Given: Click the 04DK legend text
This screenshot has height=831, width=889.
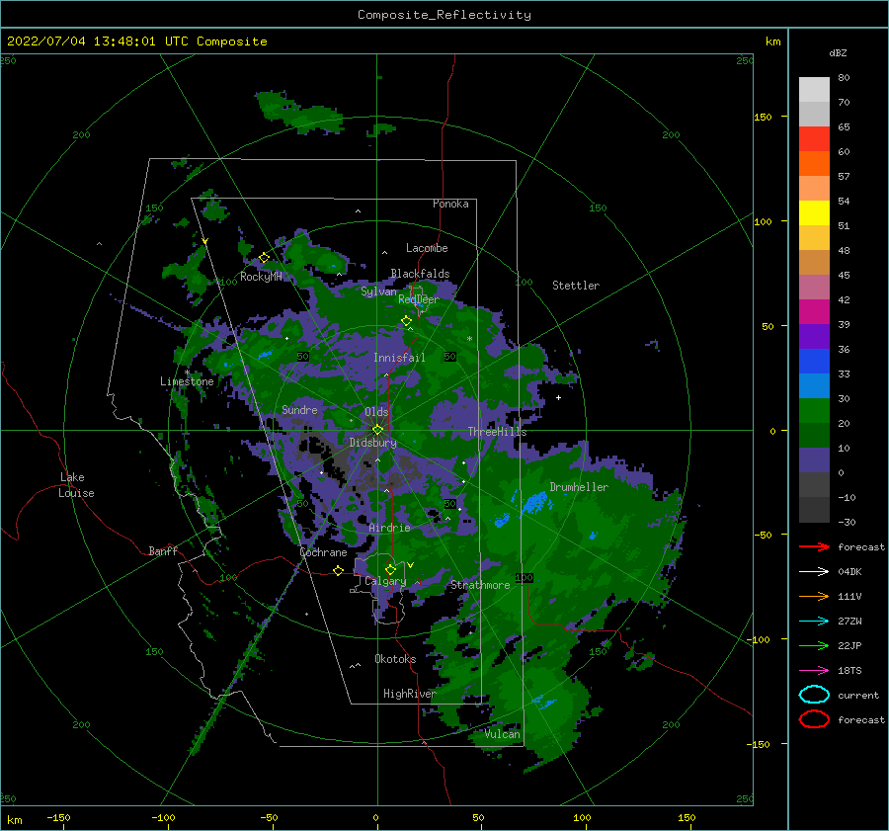Looking at the screenshot, I should coord(849,572).
